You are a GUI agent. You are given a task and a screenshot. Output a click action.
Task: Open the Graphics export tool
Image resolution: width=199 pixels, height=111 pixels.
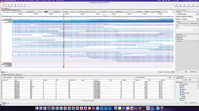pos(15,5)
